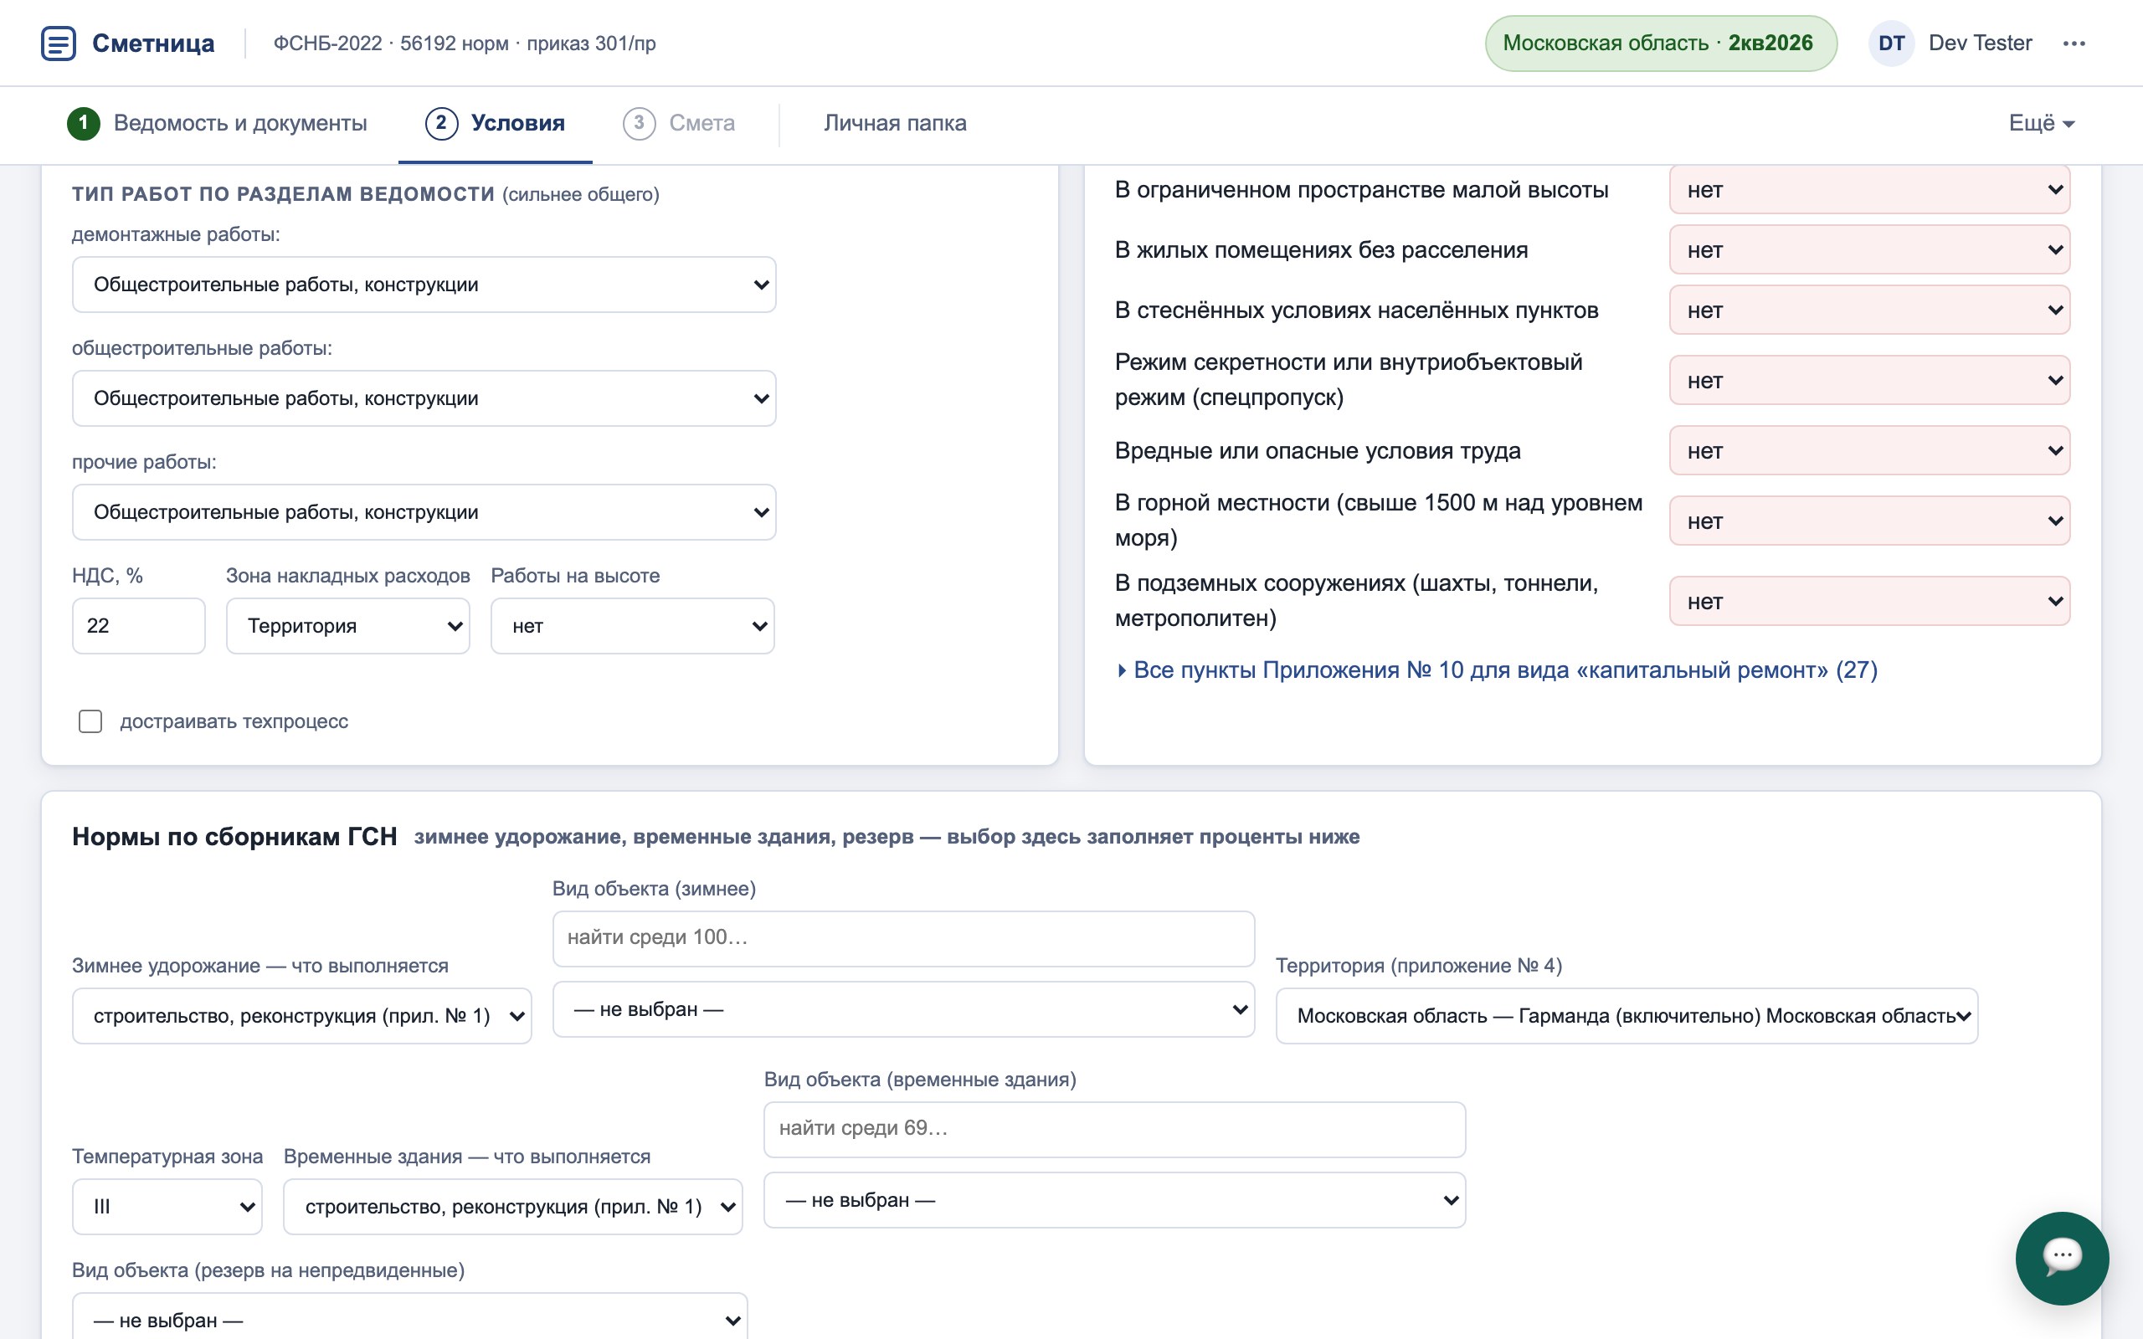The width and height of the screenshot is (2143, 1339).
Task: Open the «Температурная зона» dropdown
Action: pos(167,1206)
